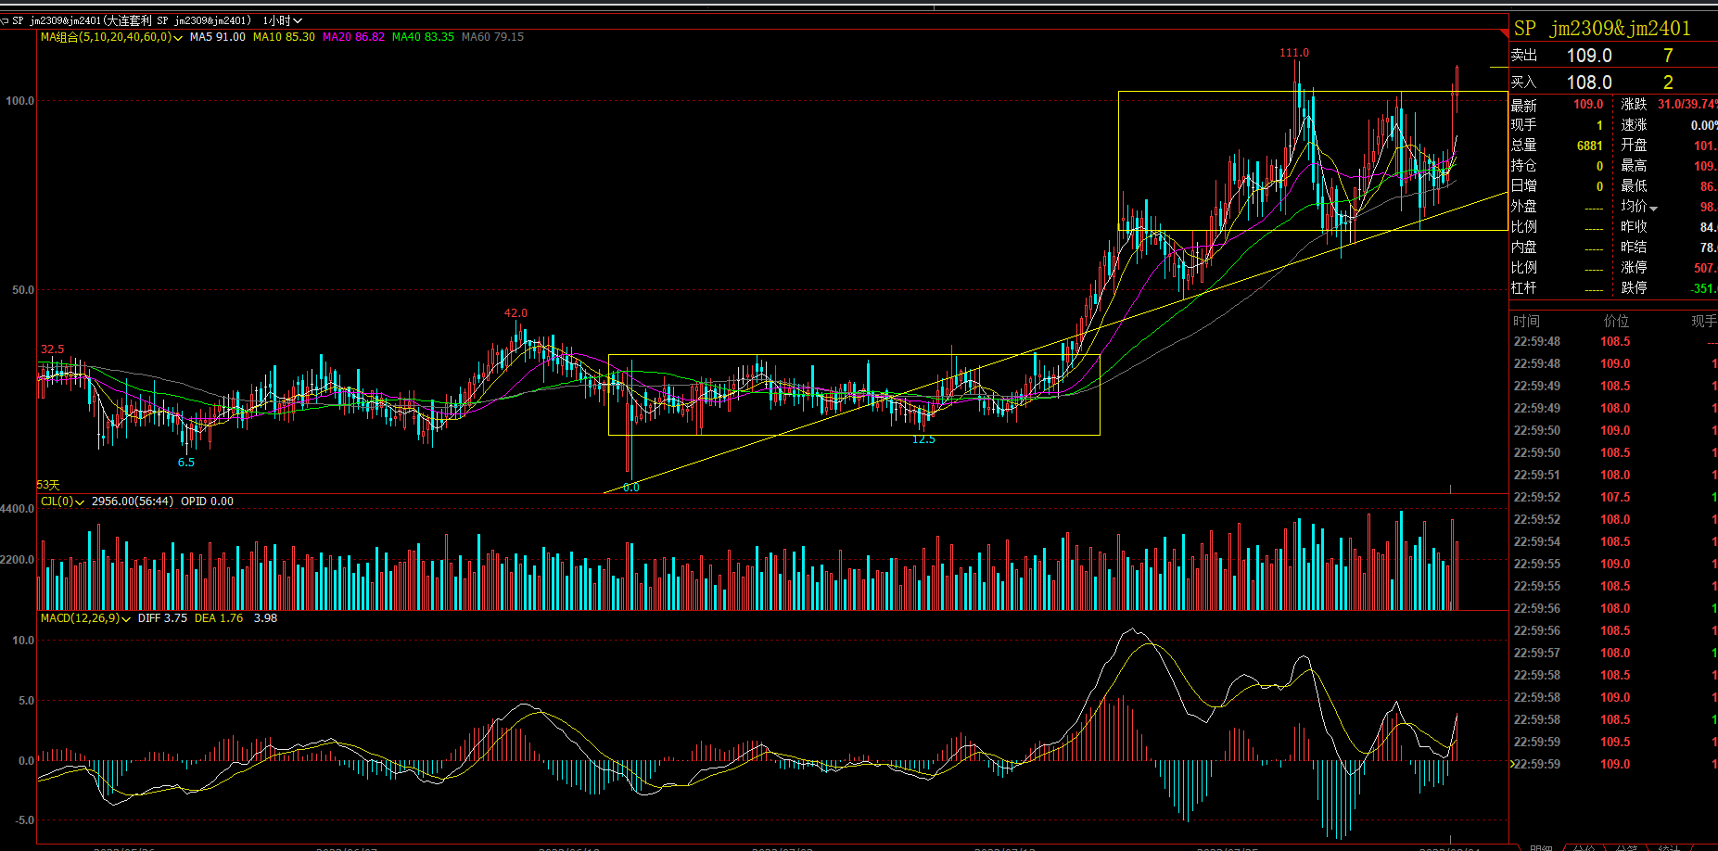Click the 111.0 high price label on chart
The width and height of the screenshot is (1718, 851).
coord(1294,53)
